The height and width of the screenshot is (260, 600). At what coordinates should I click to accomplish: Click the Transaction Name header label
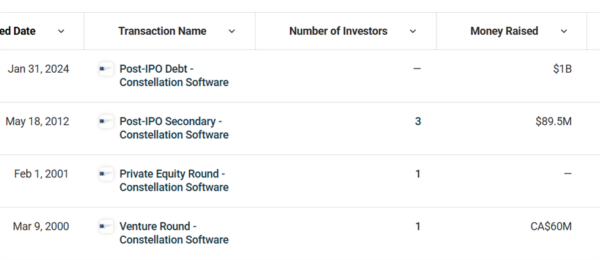point(162,31)
